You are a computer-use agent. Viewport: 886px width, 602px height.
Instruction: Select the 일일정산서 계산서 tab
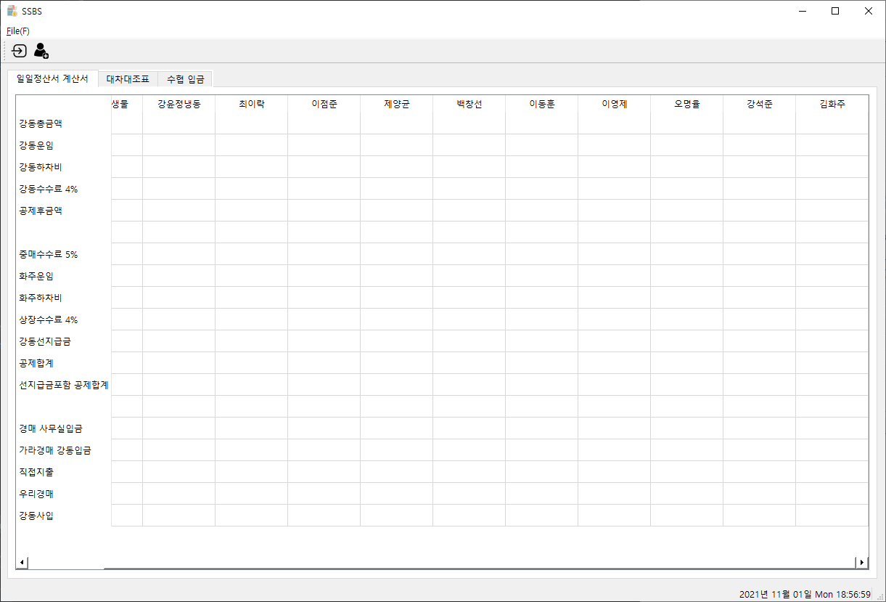tap(52, 78)
